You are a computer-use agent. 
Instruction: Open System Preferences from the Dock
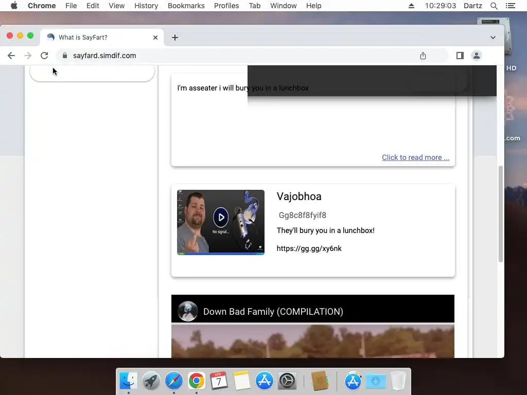point(287,381)
